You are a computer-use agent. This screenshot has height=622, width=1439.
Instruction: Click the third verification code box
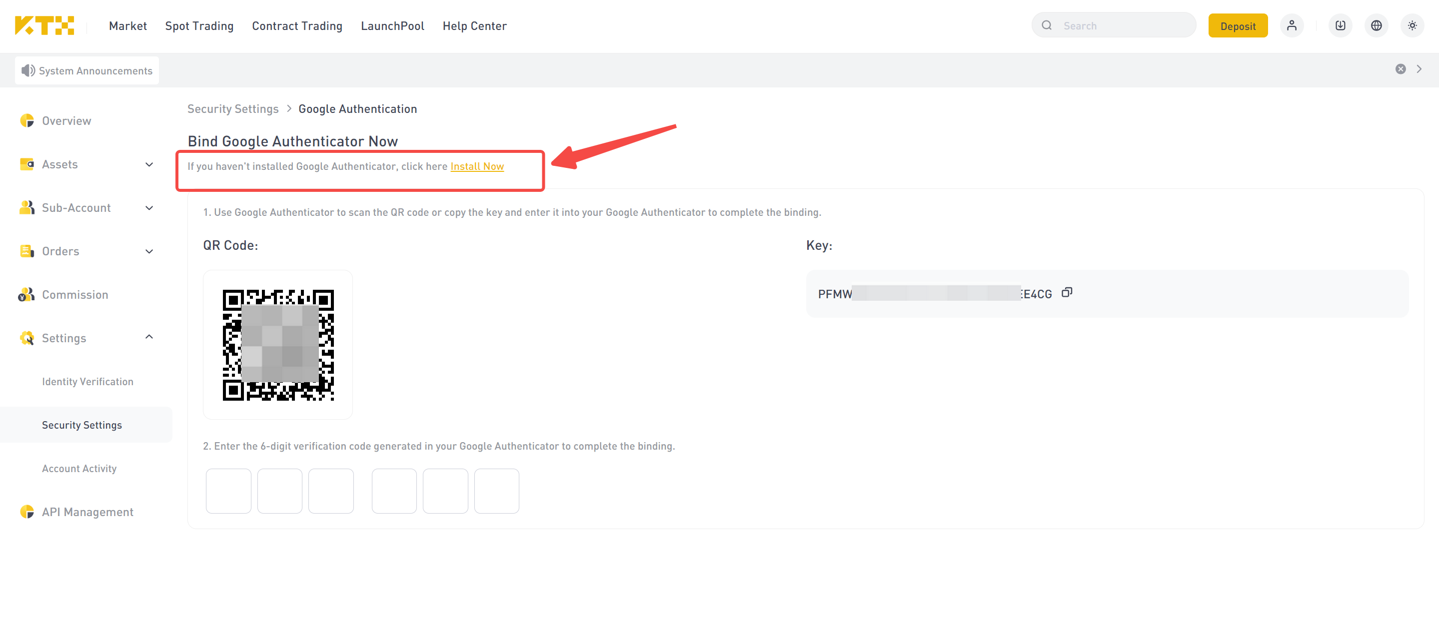(x=331, y=491)
